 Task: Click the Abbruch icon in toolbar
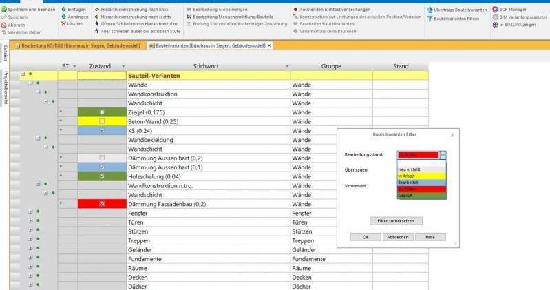coord(4,25)
